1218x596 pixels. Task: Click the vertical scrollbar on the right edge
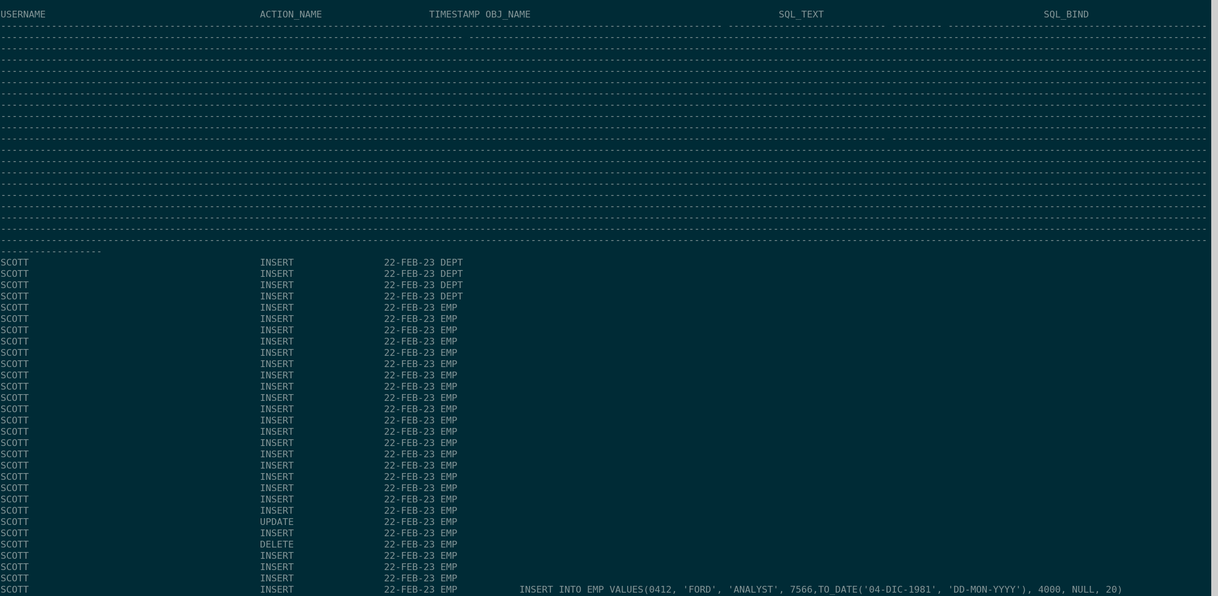pos(1214,298)
